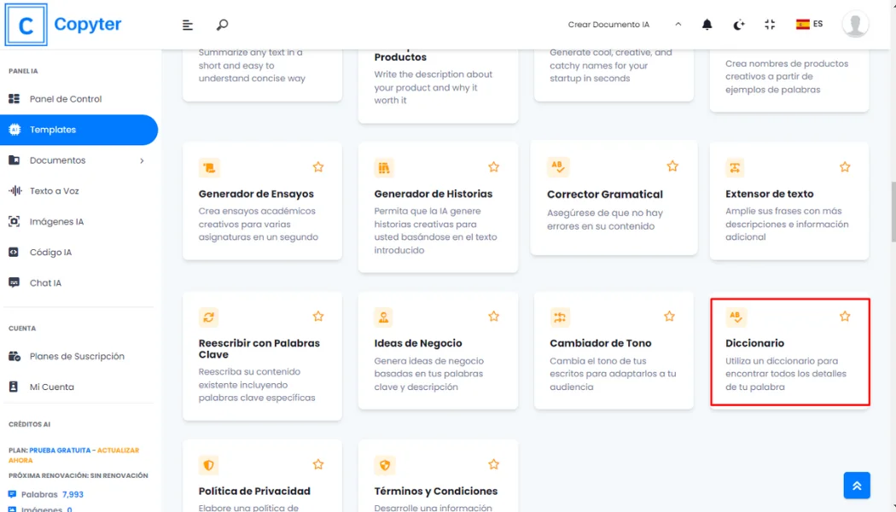
Task: Open the ES language selector
Action: pyautogui.click(x=809, y=25)
